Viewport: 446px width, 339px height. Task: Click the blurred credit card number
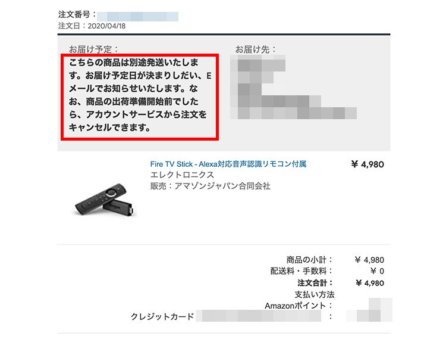[x=258, y=316]
